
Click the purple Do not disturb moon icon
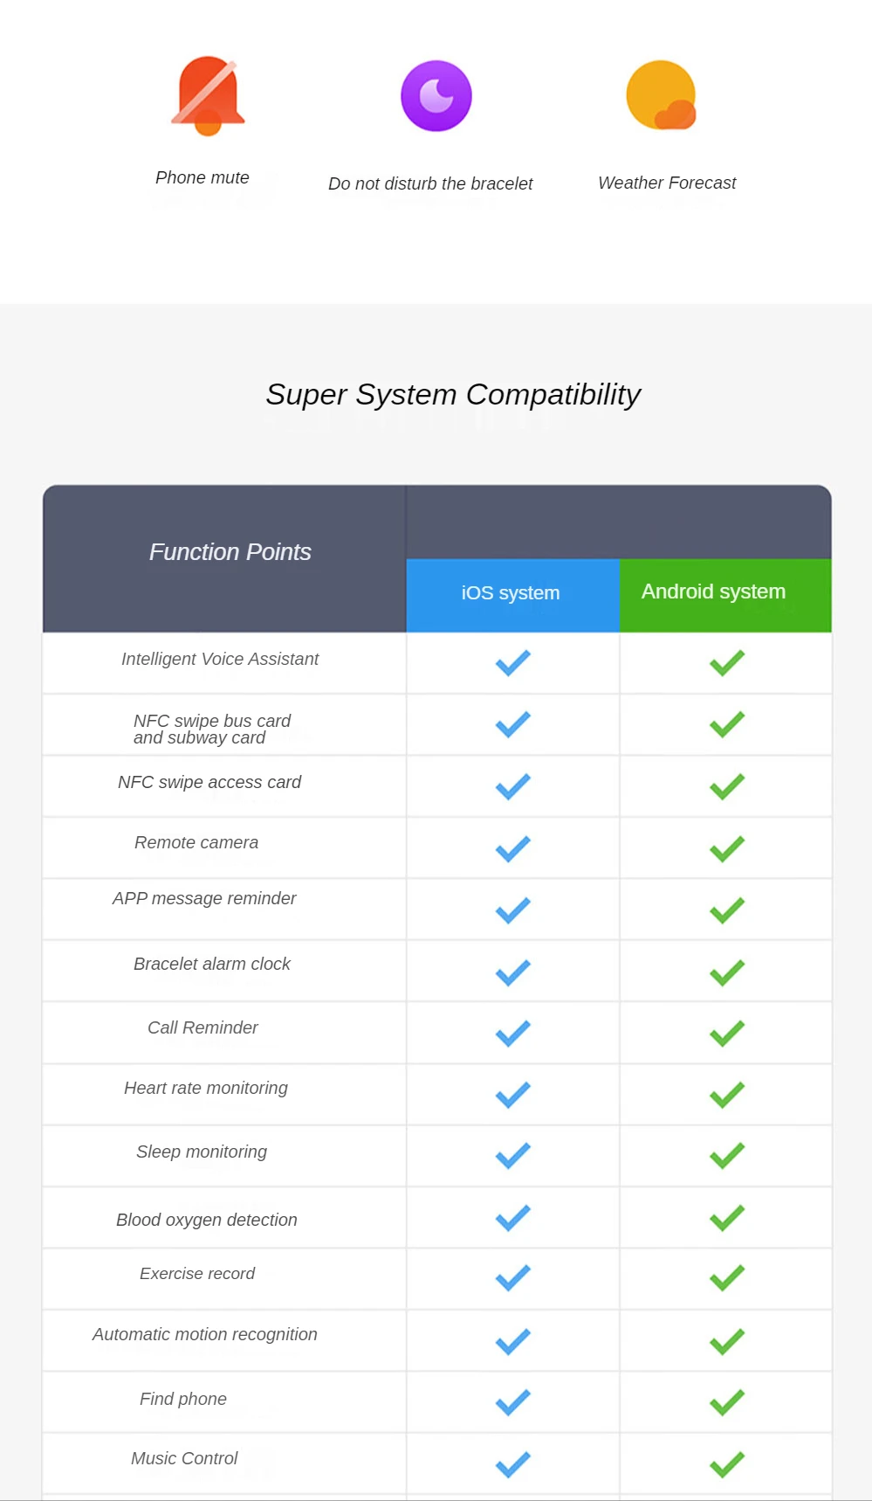coord(436,96)
